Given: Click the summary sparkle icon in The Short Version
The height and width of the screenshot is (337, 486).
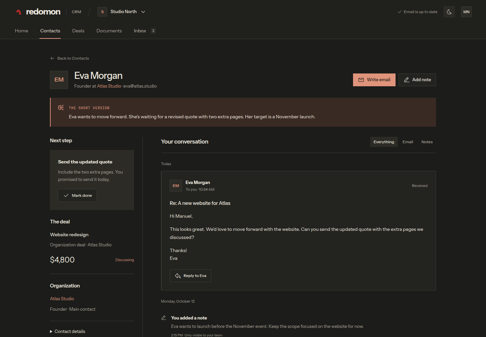Looking at the screenshot, I should click(61, 108).
